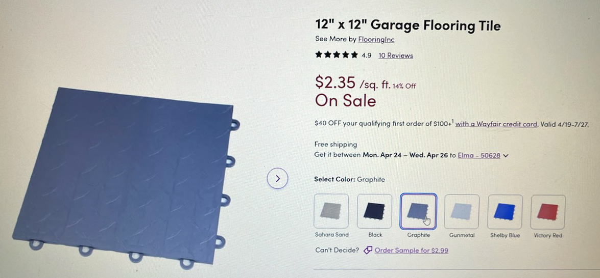600x278 pixels.
Task: View the 10 Reviews link
Action: coord(396,55)
